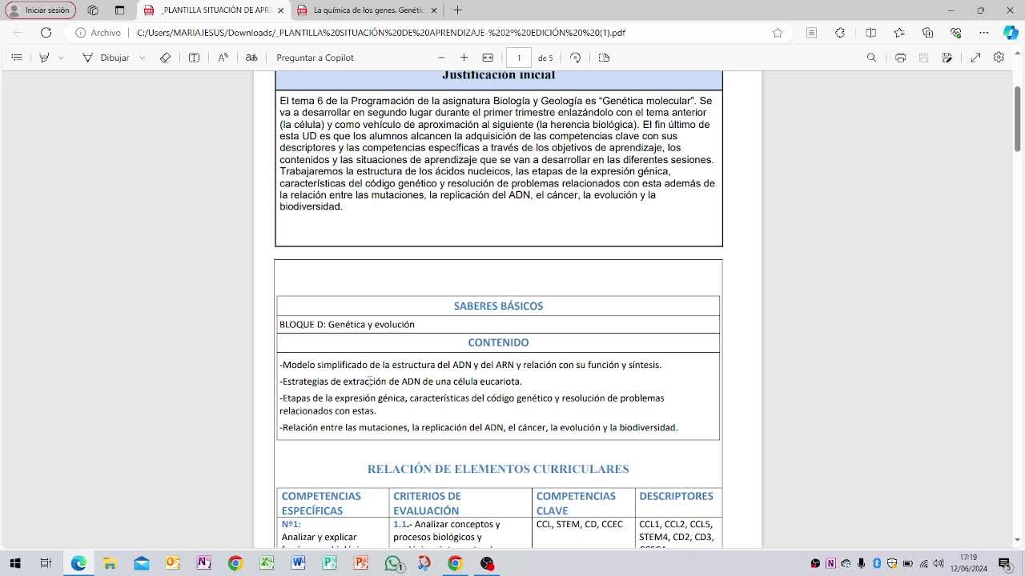
Task: Zoom in on the PDF
Action: (x=464, y=58)
